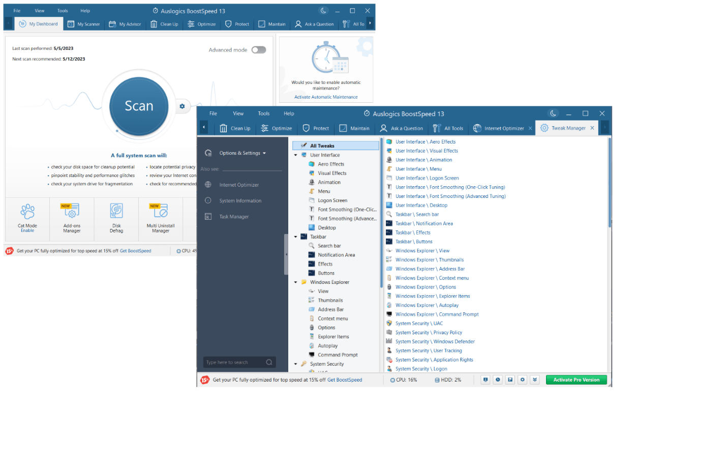Open Tools menu in front window
Viewport: 727px width, 465px height.
pos(263,113)
